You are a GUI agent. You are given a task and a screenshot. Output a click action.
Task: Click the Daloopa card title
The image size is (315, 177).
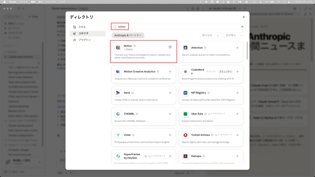pyautogui.click(x=196, y=156)
